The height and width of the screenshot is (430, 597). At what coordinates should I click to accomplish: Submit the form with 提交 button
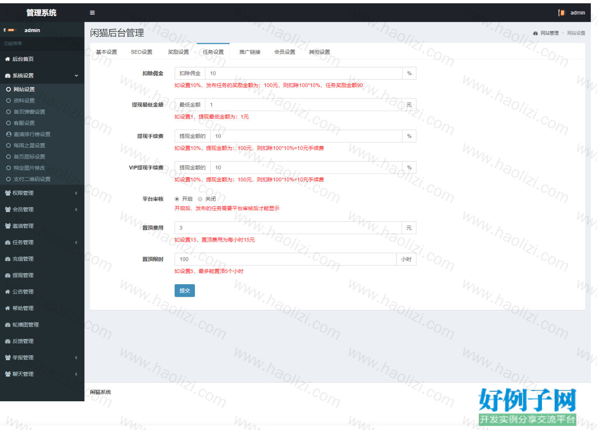[x=185, y=290]
